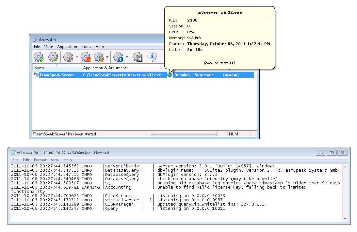
Task: Open AlwaysUp File menu
Action: point(37,47)
